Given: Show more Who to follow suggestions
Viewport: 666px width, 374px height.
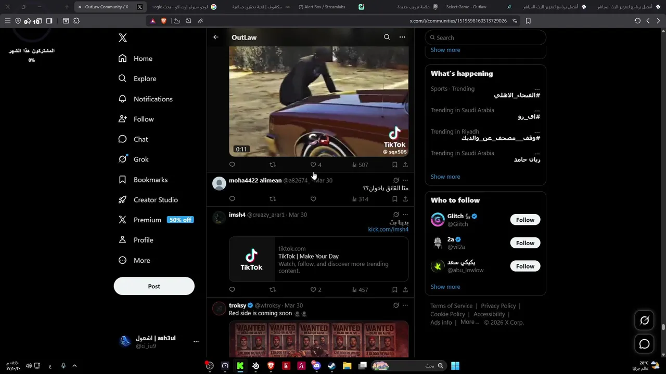Looking at the screenshot, I should 445,287.
